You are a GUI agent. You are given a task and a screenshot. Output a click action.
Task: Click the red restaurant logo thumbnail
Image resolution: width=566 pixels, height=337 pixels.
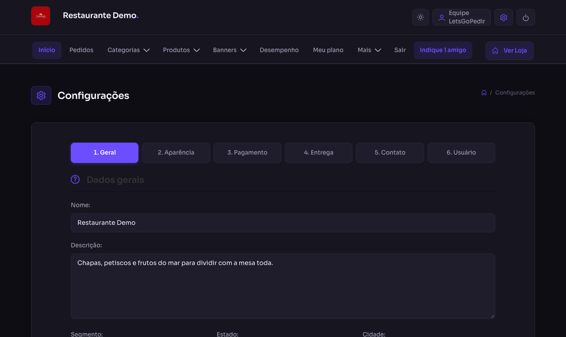(41, 16)
